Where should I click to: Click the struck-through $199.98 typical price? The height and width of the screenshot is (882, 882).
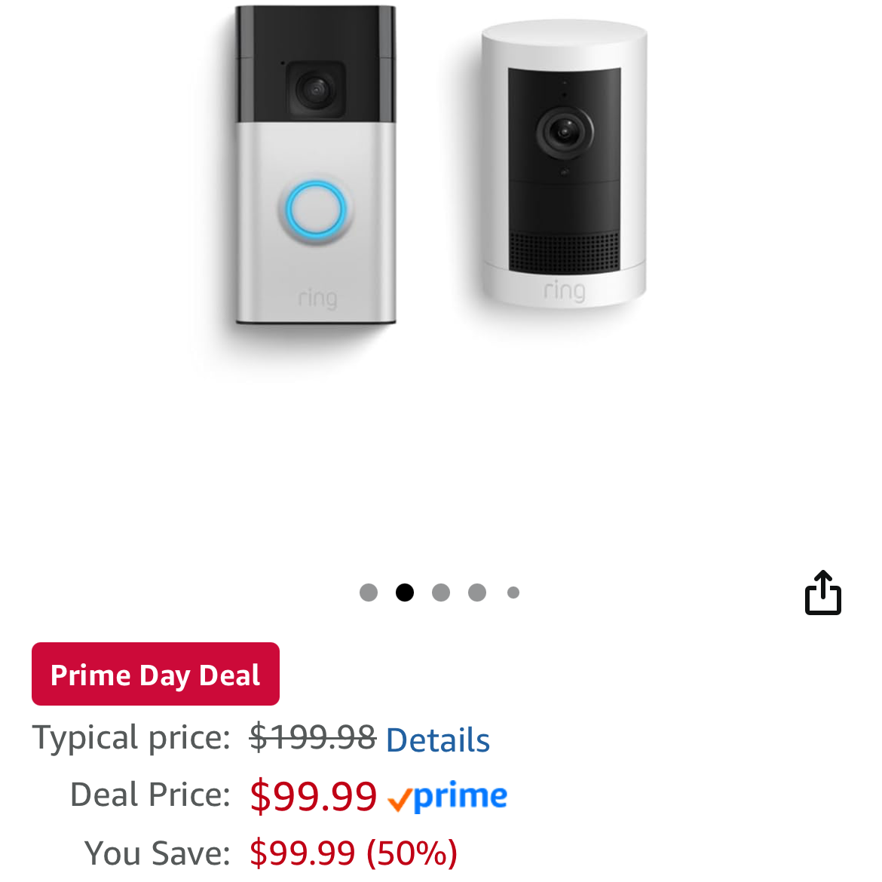(x=311, y=737)
